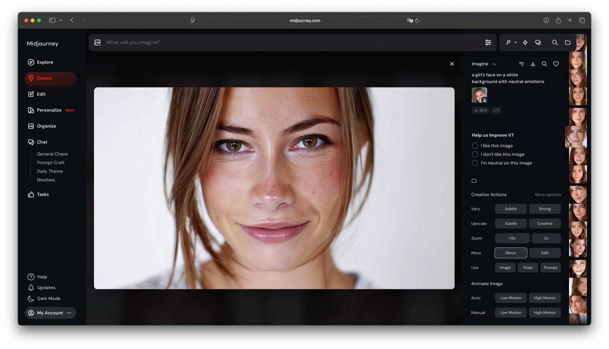609x349 pixels.
Task: Open the folder icon in the top toolbar
Action: pos(568,43)
